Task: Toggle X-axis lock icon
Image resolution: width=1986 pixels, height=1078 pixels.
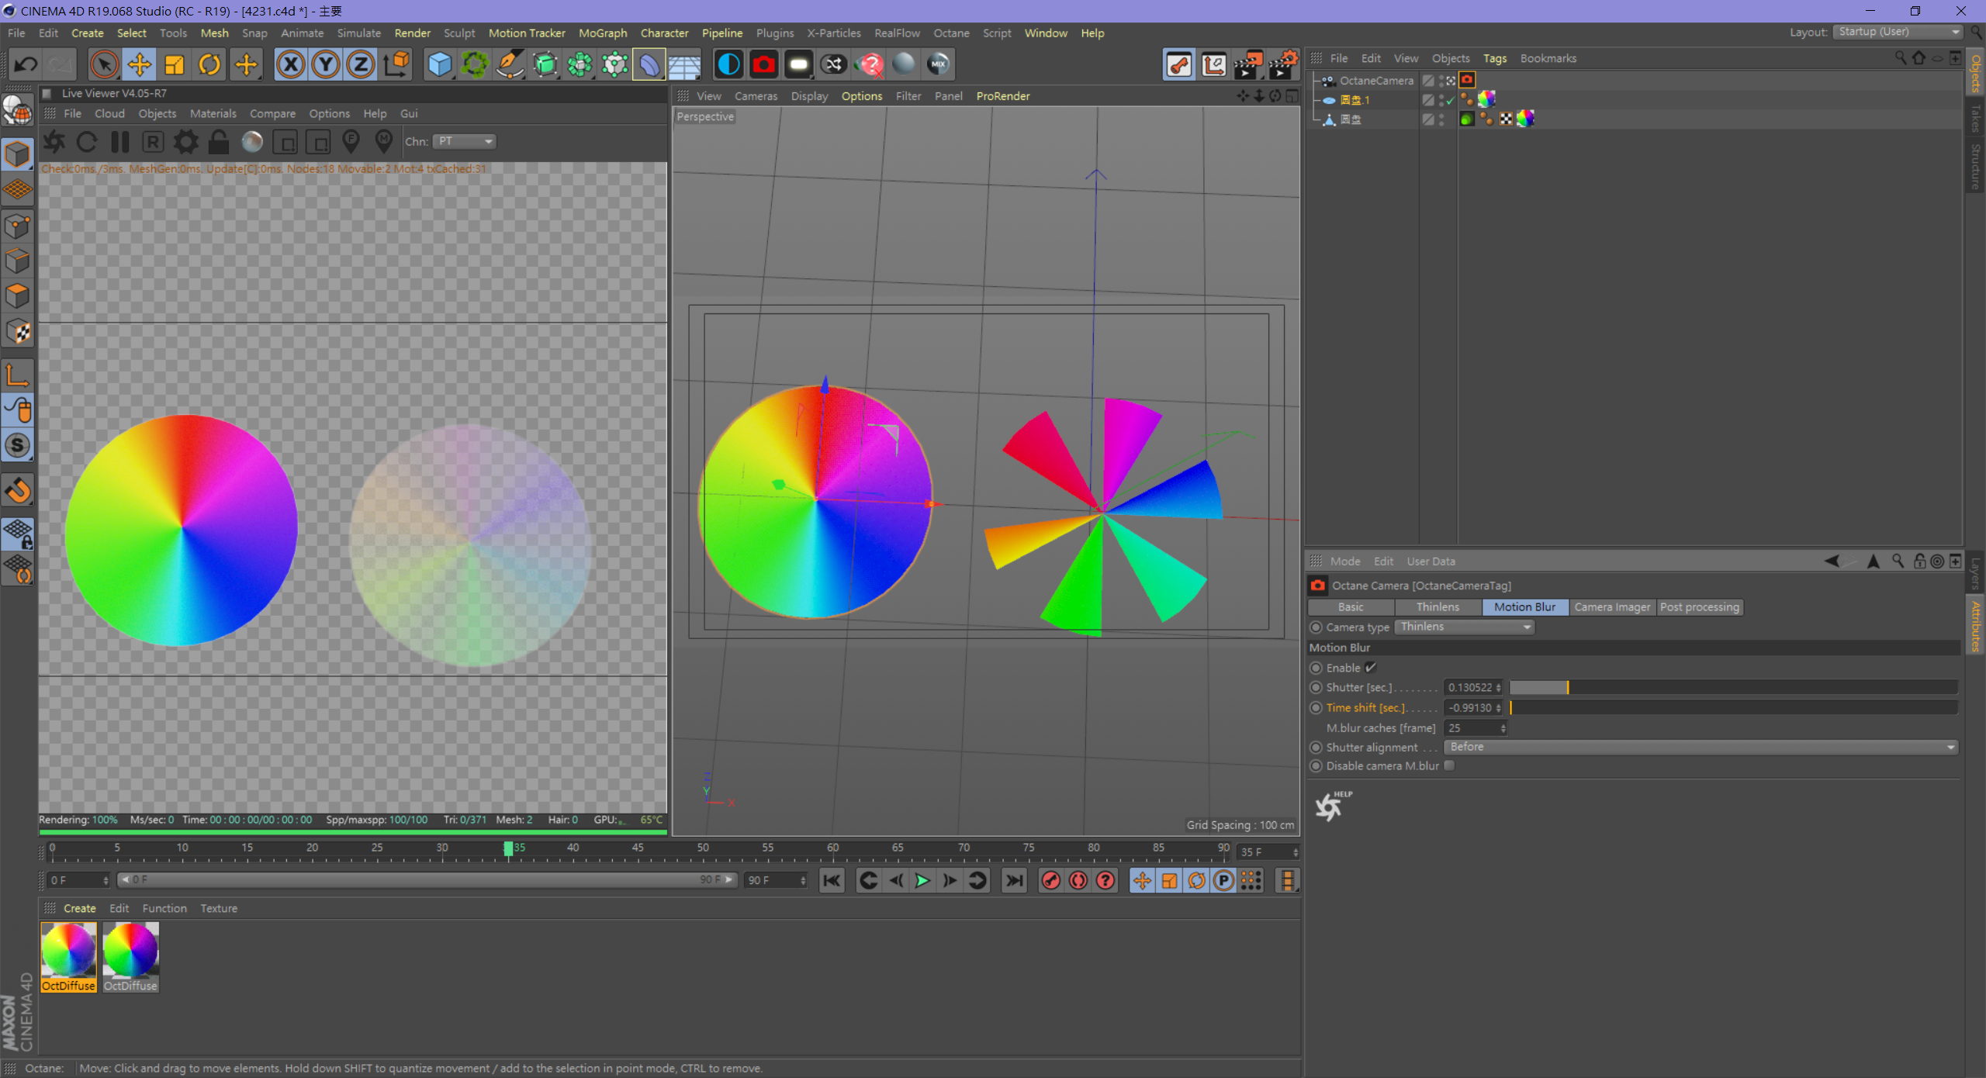Action: (290, 64)
